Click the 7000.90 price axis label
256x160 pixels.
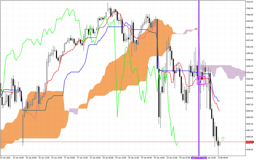[250, 15]
